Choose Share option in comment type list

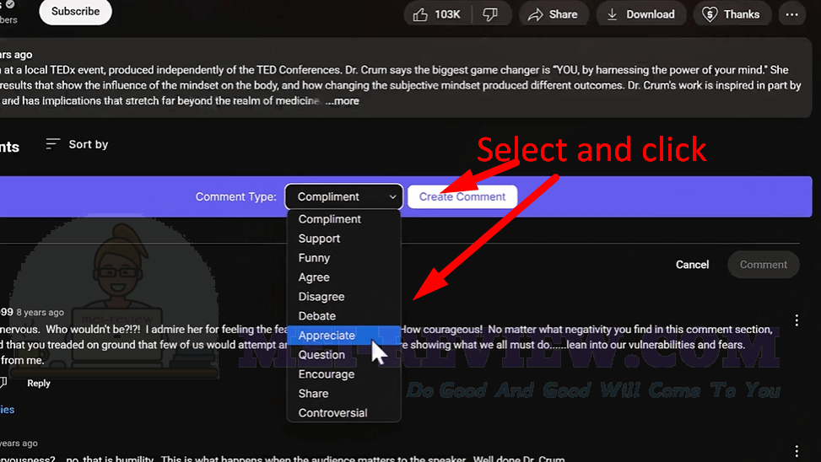click(344, 394)
